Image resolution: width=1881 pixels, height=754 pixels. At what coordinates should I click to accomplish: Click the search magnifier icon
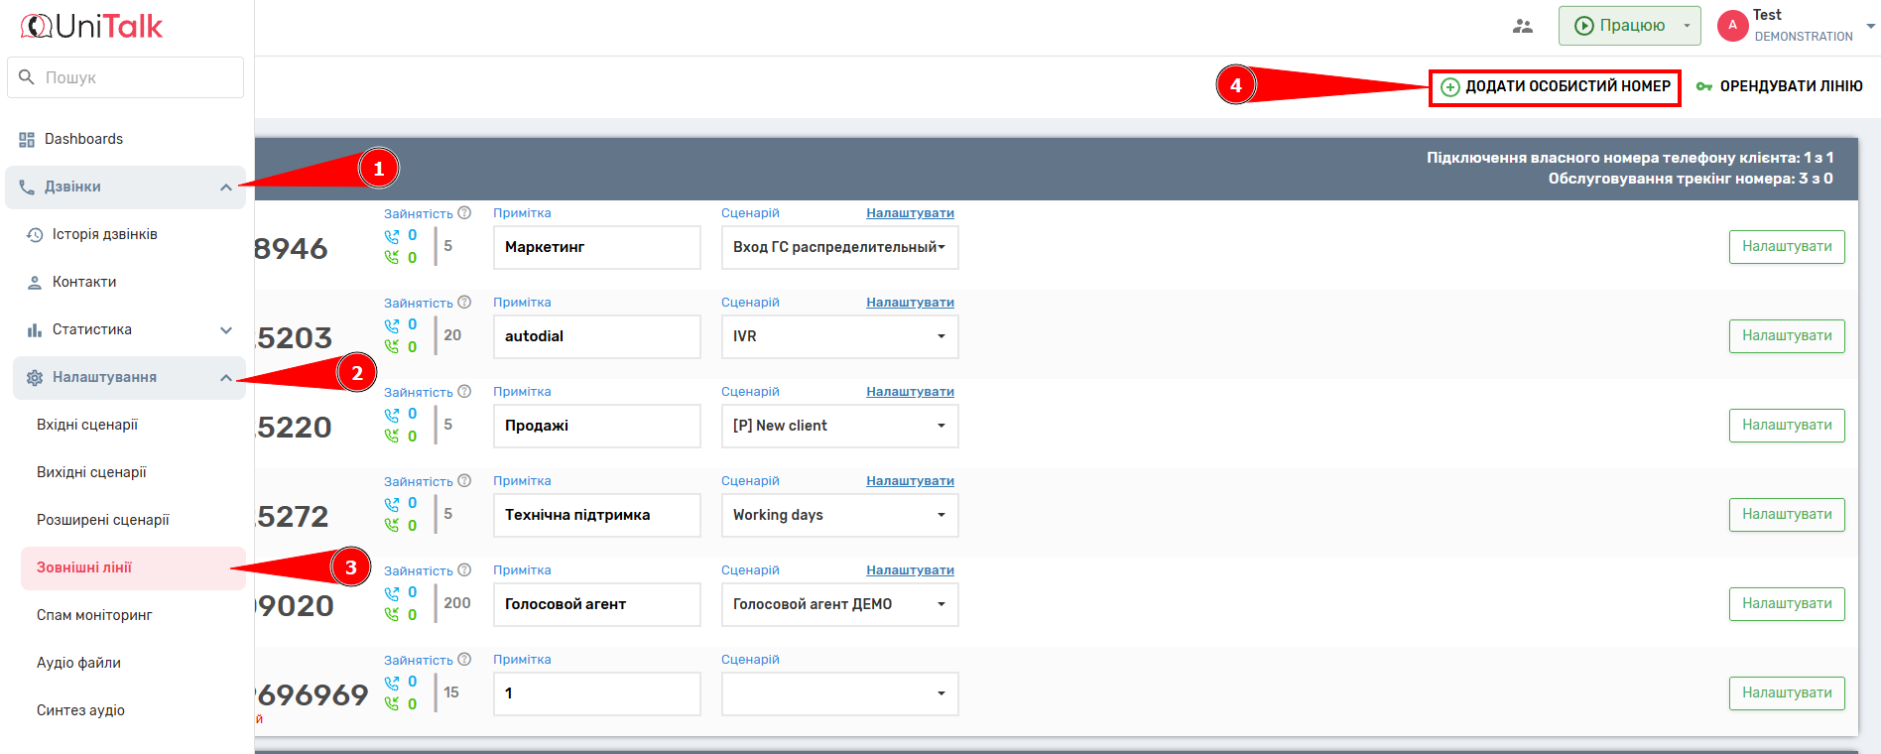coord(27,77)
